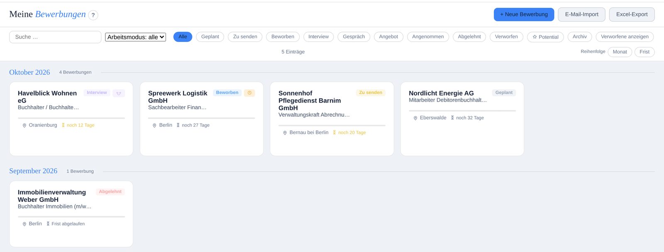Open the Nordlicht Energie AG card title

441,93
